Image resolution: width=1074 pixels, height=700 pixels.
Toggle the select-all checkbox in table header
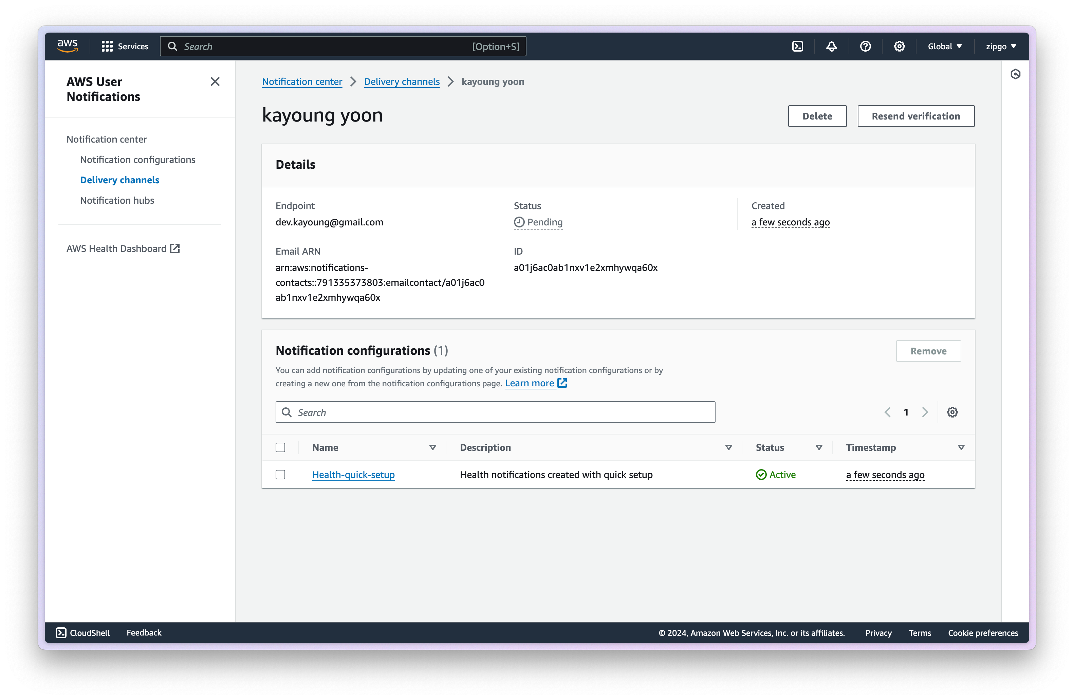tap(280, 448)
